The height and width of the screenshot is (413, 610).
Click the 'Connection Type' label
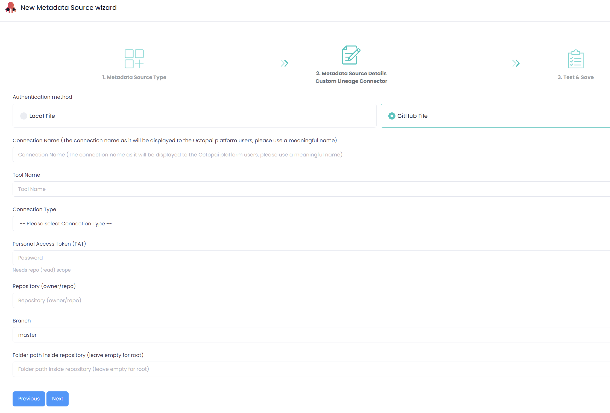tap(34, 209)
